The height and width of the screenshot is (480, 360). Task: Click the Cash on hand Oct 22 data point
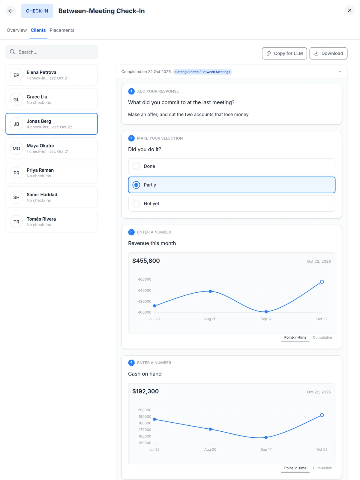322,415
